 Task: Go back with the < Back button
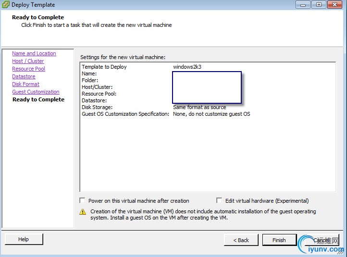(241, 240)
